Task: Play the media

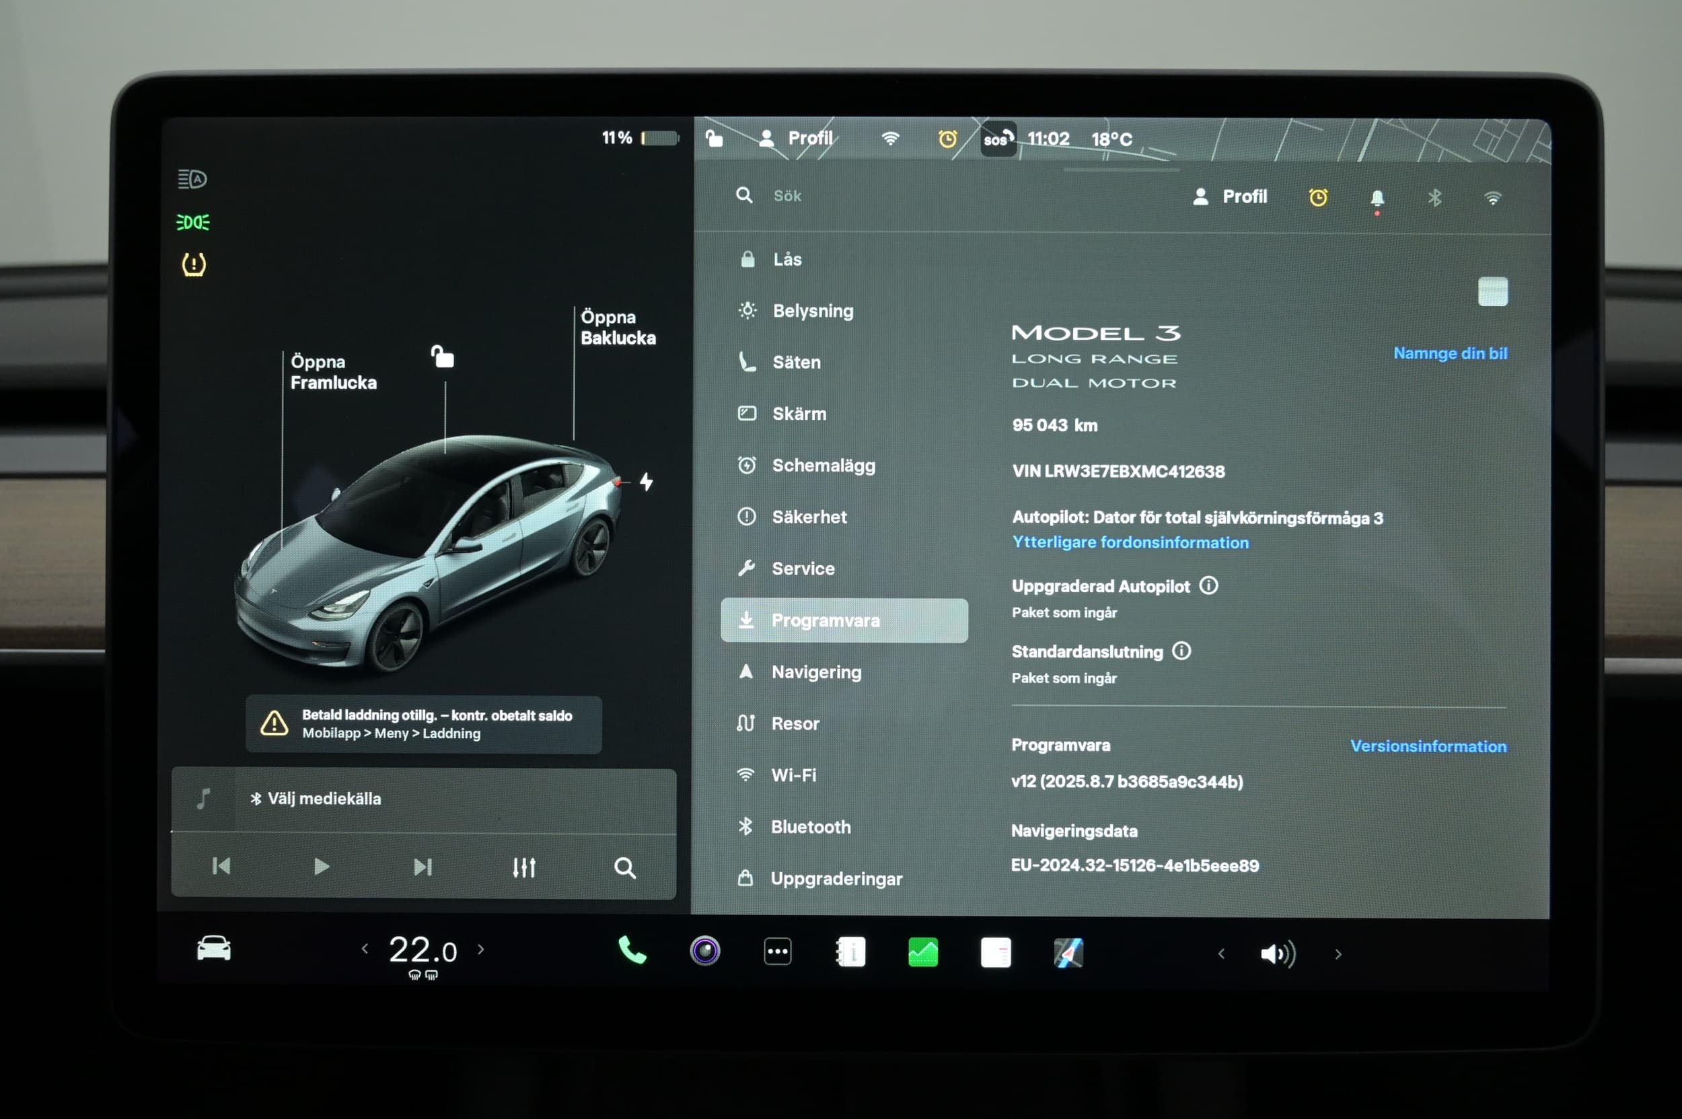Action: (x=322, y=867)
